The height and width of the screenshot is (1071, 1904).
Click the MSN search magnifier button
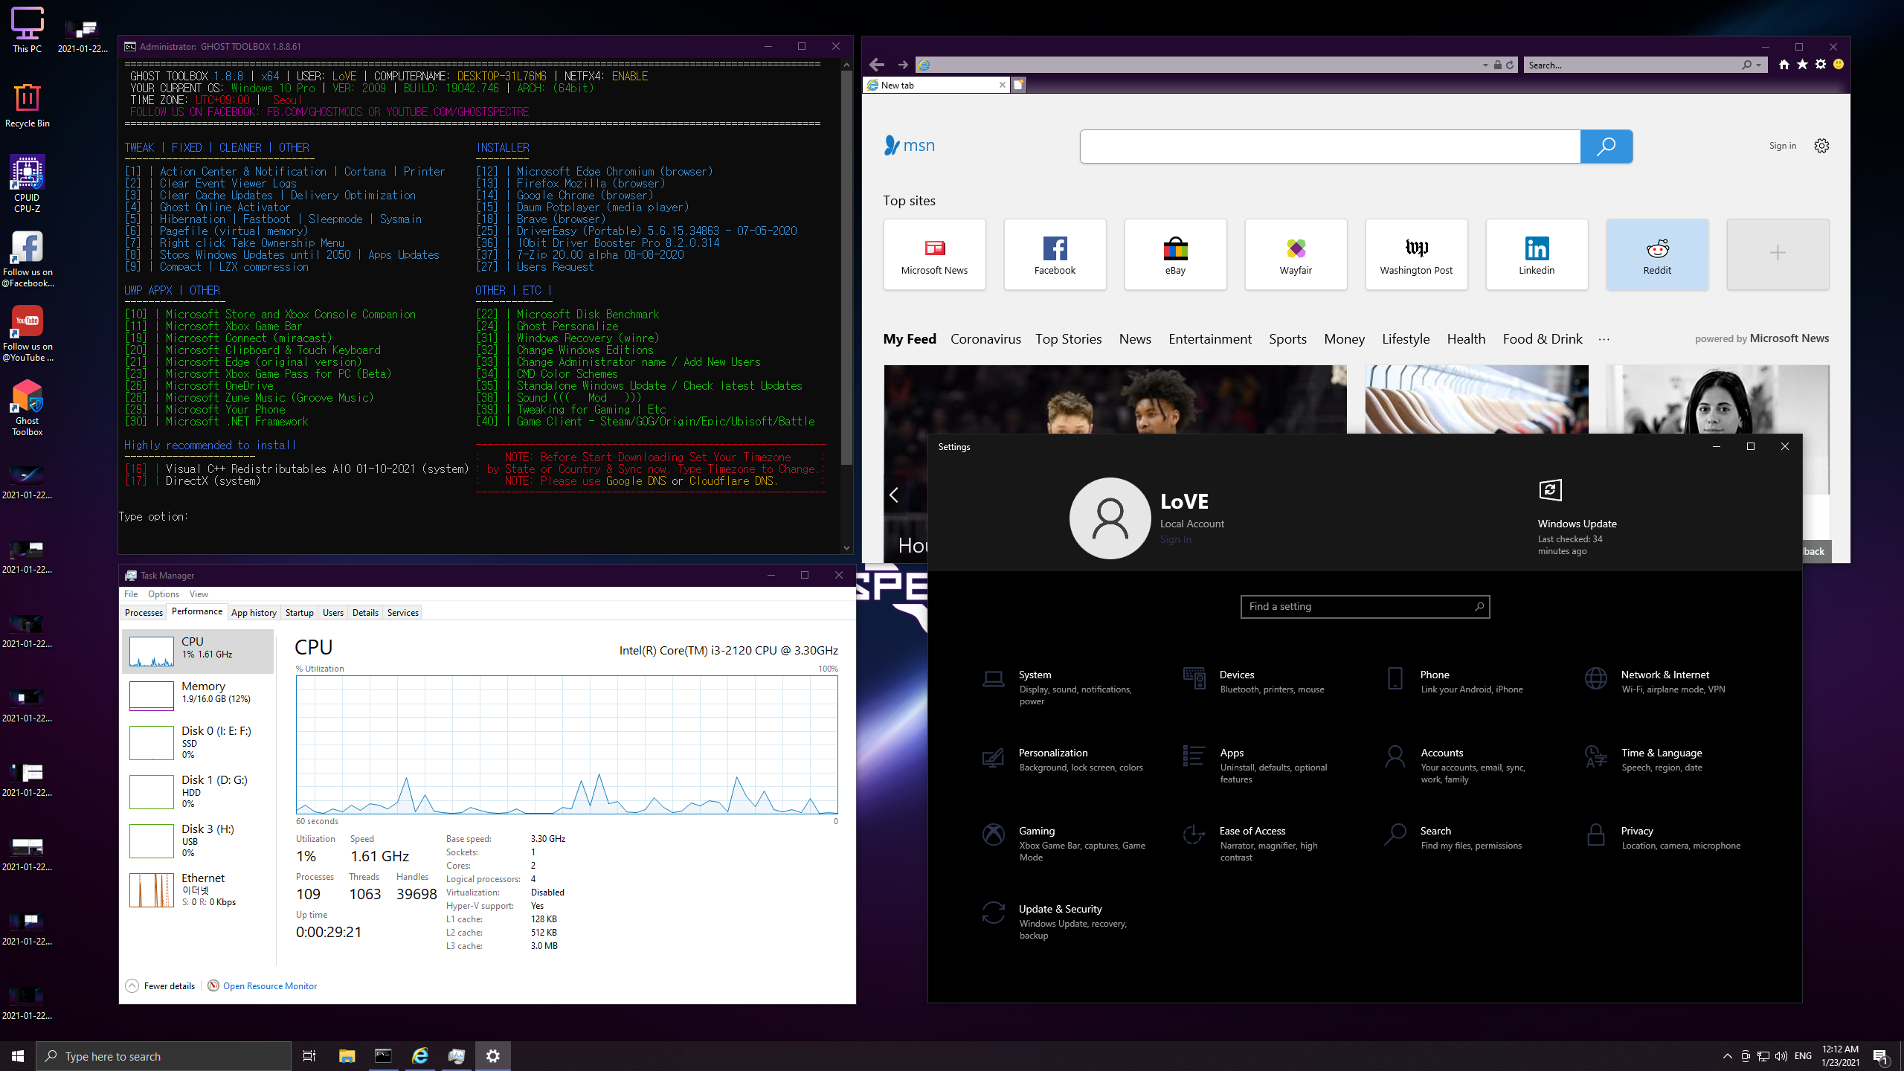click(1606, 147)
